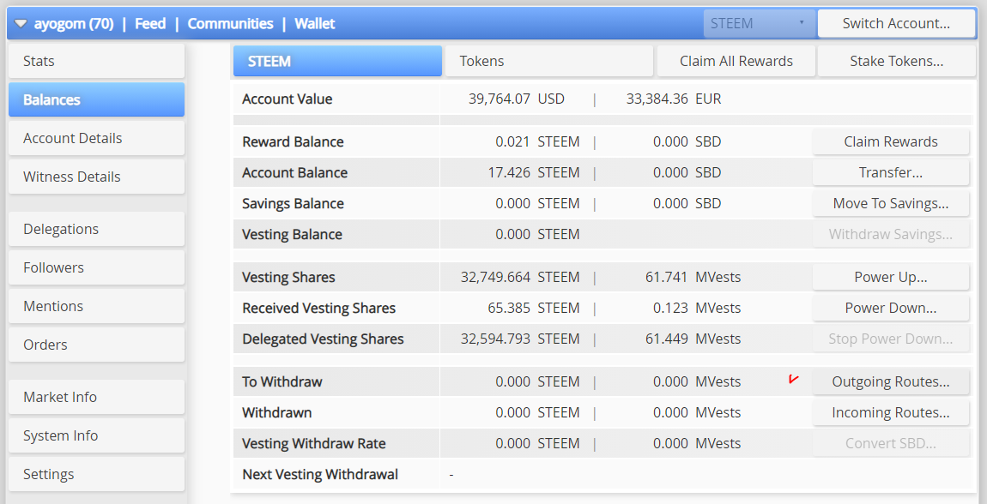Switch to the Tokens tab
The image size is (987, 504).
[549, 61]
